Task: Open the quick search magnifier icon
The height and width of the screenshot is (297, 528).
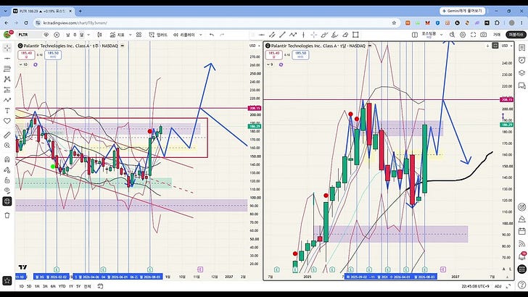Action: point(453,35)
